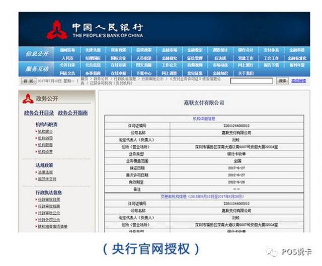Go to 货币政策 in the navigation bar
The width and height of the screenshot is (322, 266).
point(118,50)
